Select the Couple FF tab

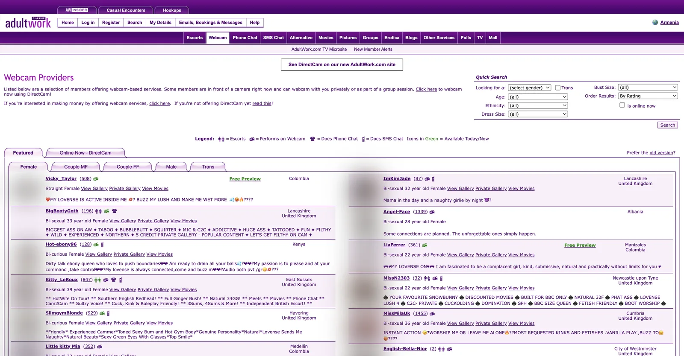click(128, 167)
